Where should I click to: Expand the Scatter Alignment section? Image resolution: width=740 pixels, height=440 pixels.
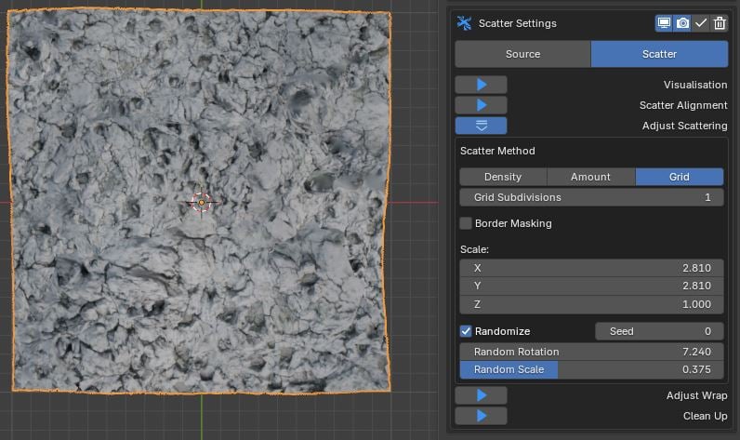pyautogui.click(x=481, y=105)
